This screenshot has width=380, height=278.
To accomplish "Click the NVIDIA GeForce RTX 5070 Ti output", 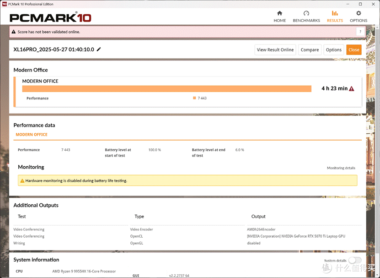I will pyautogui.click(x=296, y=236).
